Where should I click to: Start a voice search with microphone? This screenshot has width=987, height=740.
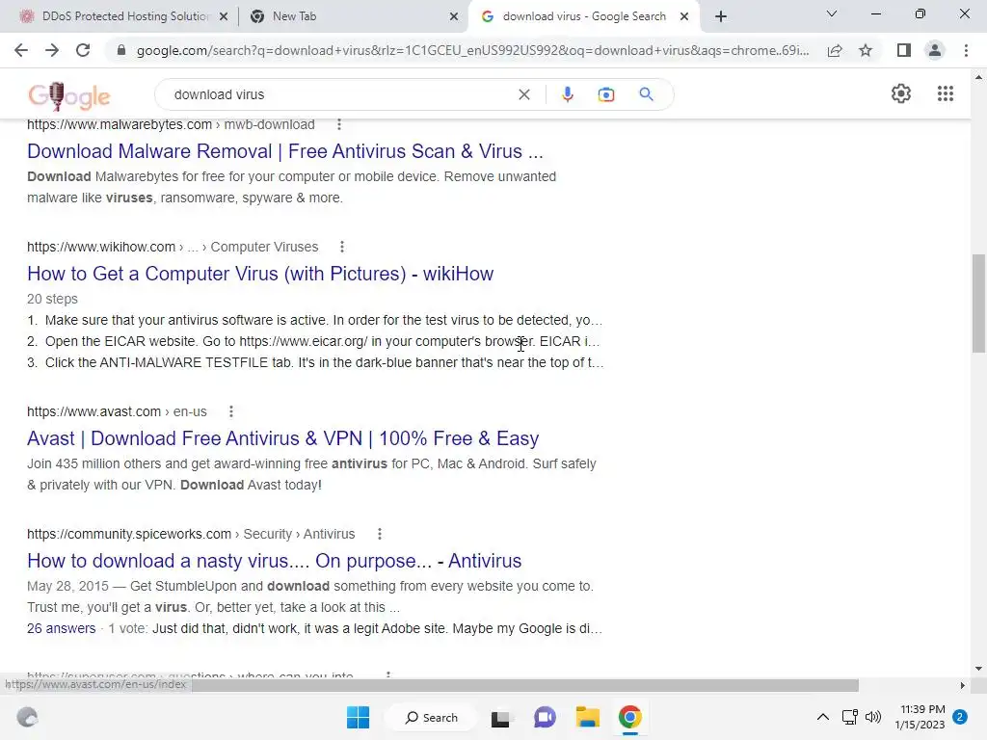(x=567, y=94)
